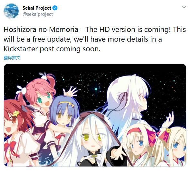Screen dimensions: 190x171
Task: Open the Sekai Project display name
Action: pos(37,8)
